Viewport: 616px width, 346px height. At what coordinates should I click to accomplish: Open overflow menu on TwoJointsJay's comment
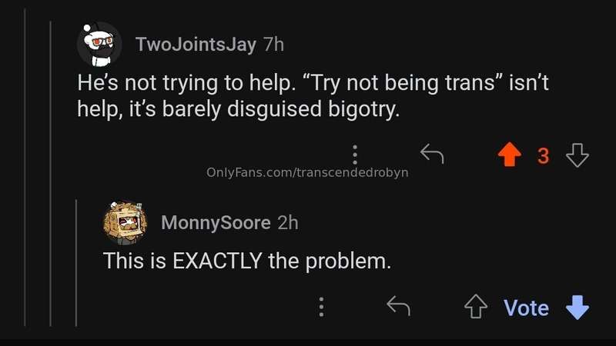pyautogui.click(x=355, y=155)
